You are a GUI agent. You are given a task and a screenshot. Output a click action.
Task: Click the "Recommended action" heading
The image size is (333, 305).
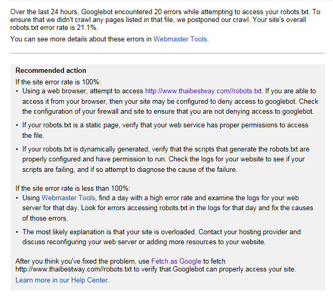tap(51, 70)
